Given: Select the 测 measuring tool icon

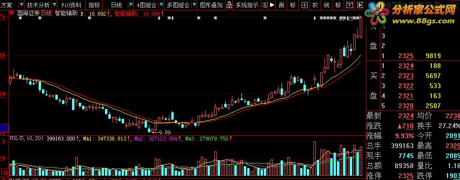Looking at the screenshot, I should coord(282,5).
